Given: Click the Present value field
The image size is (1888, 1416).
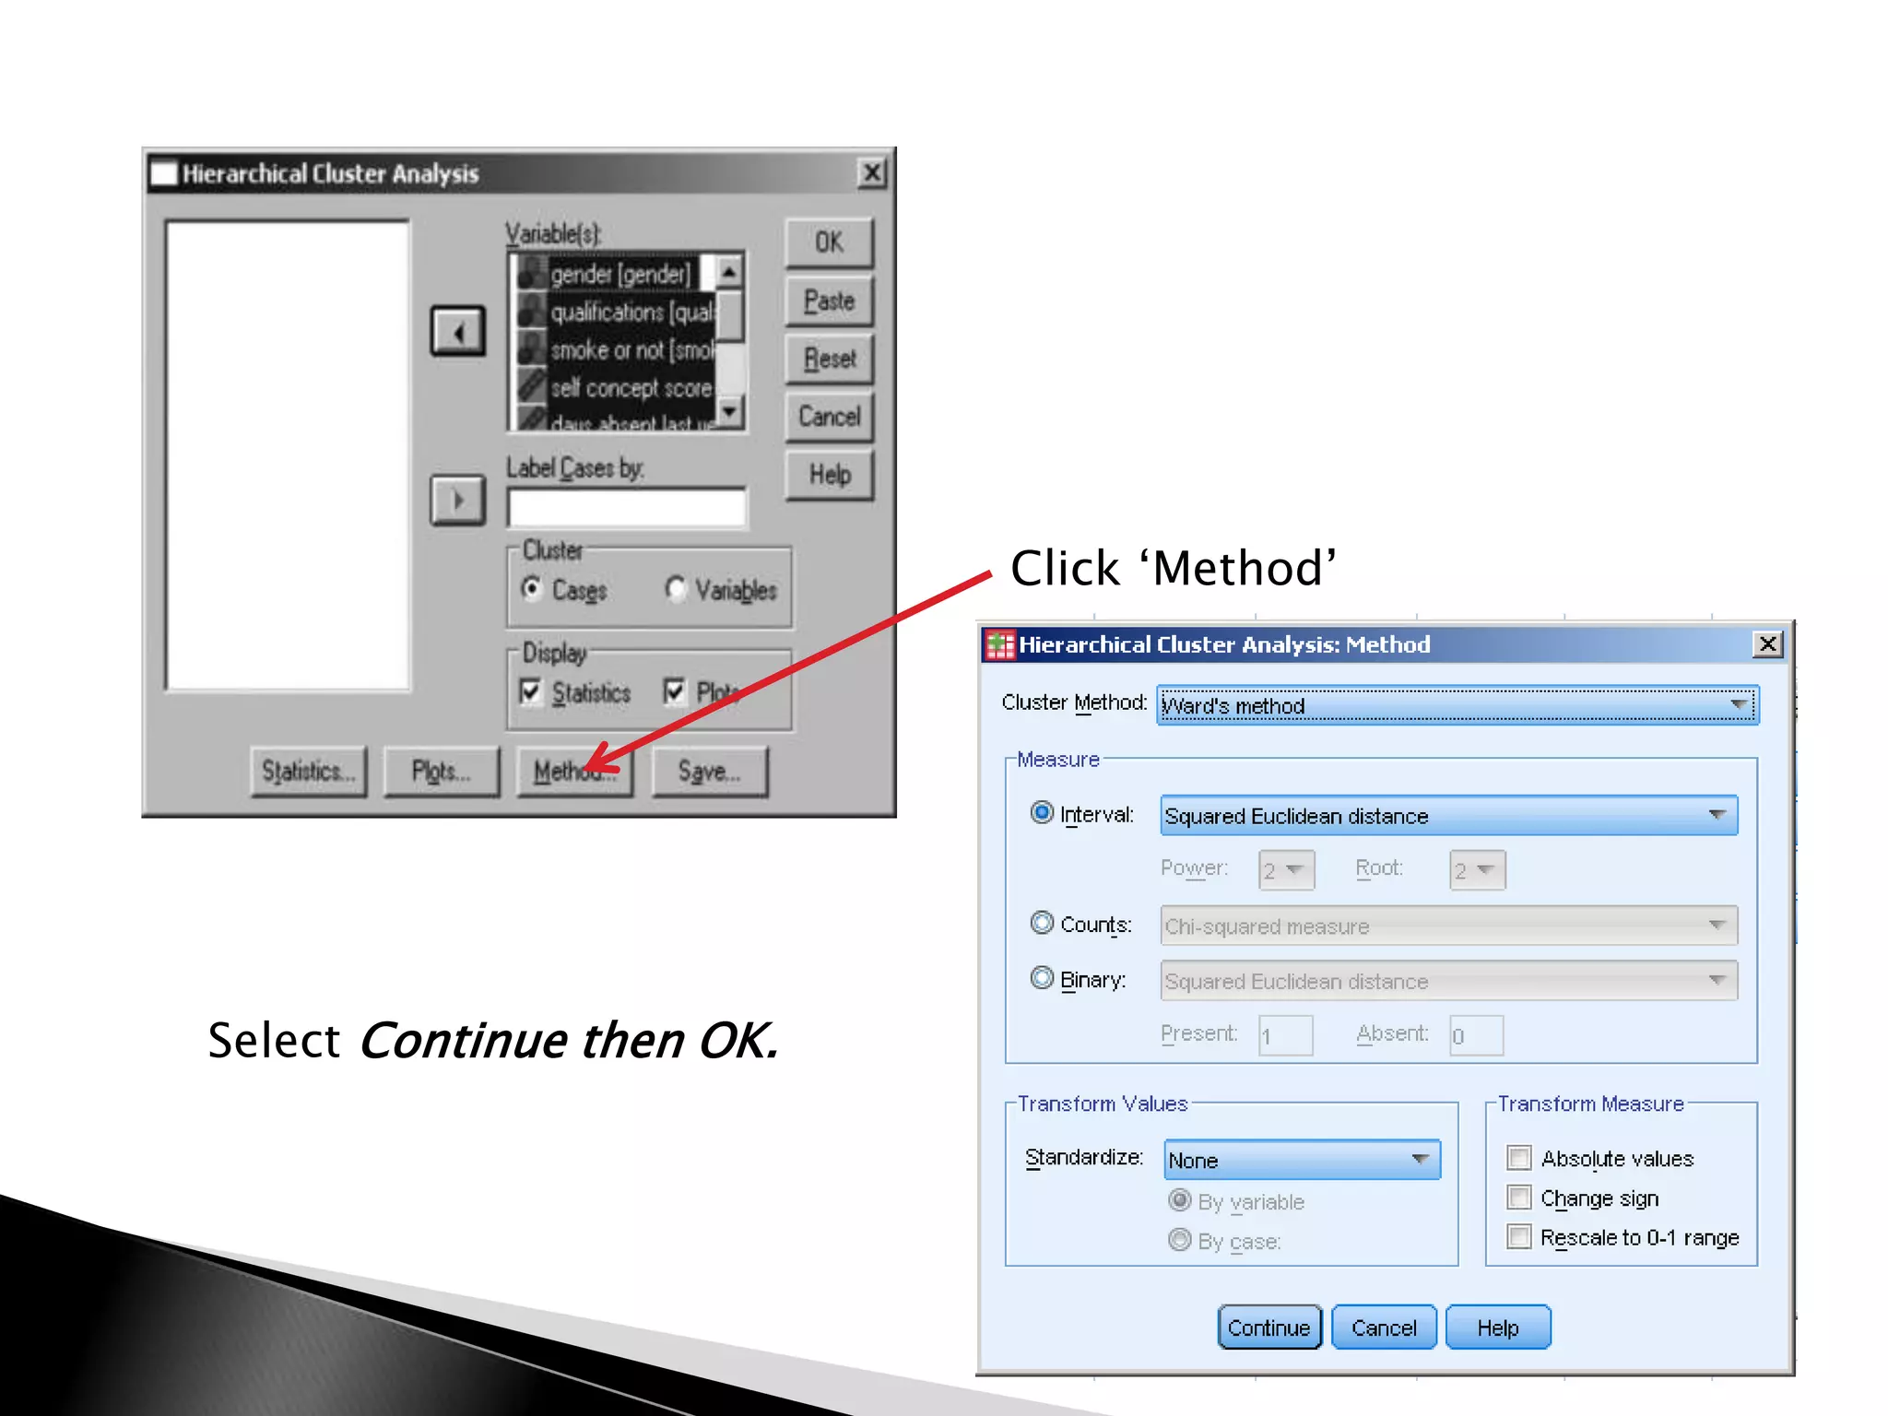Looking at the screenshot, I should [x=1286, y=1035].
